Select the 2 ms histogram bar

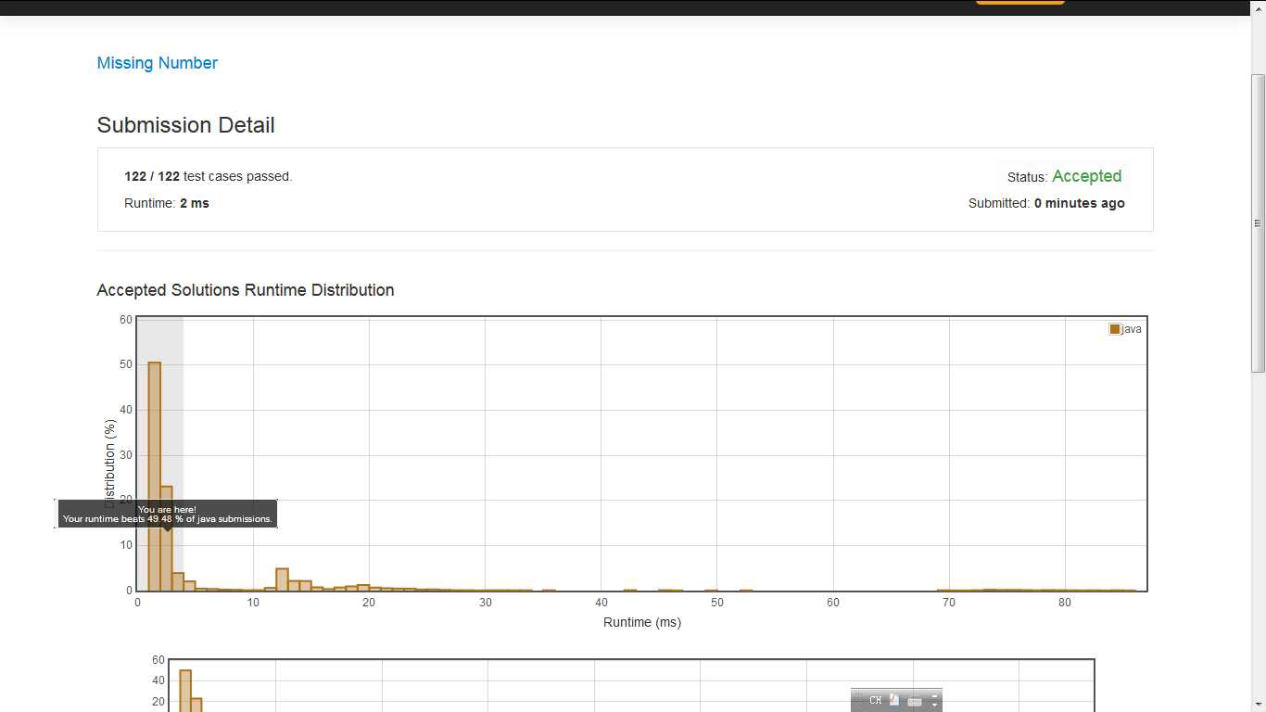(167, 539)
